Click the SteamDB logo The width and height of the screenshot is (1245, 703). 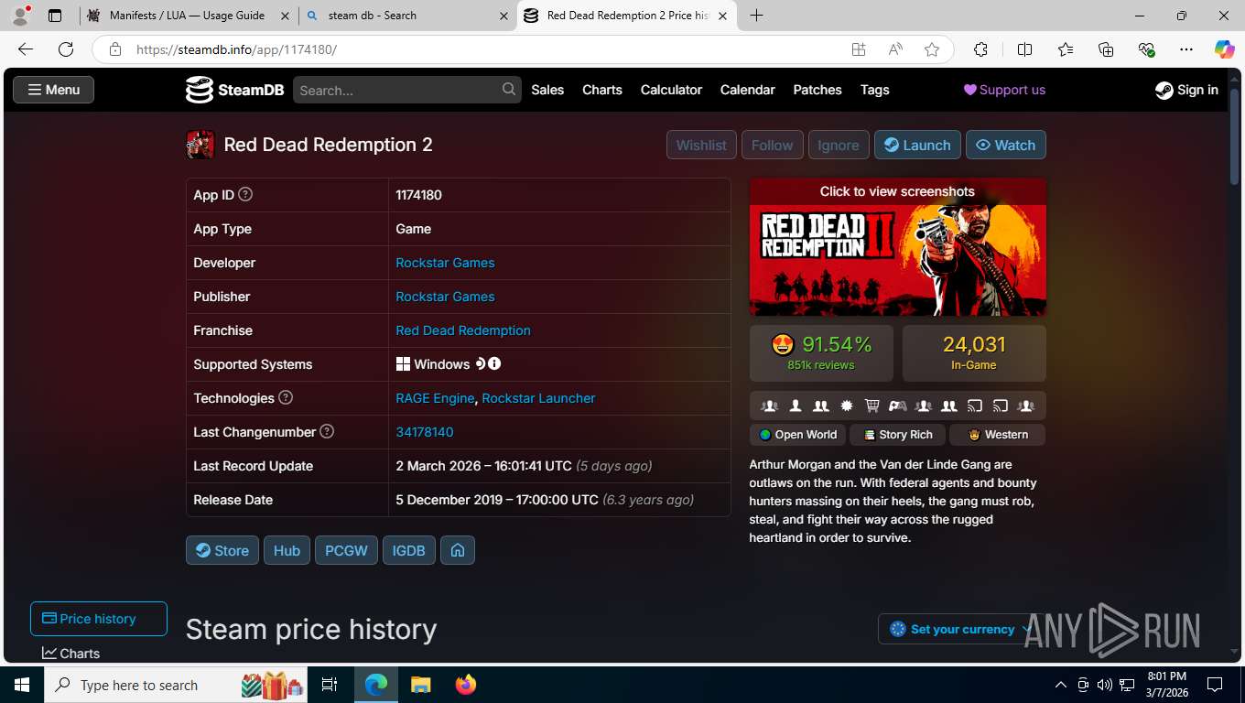tap(234, 90)
